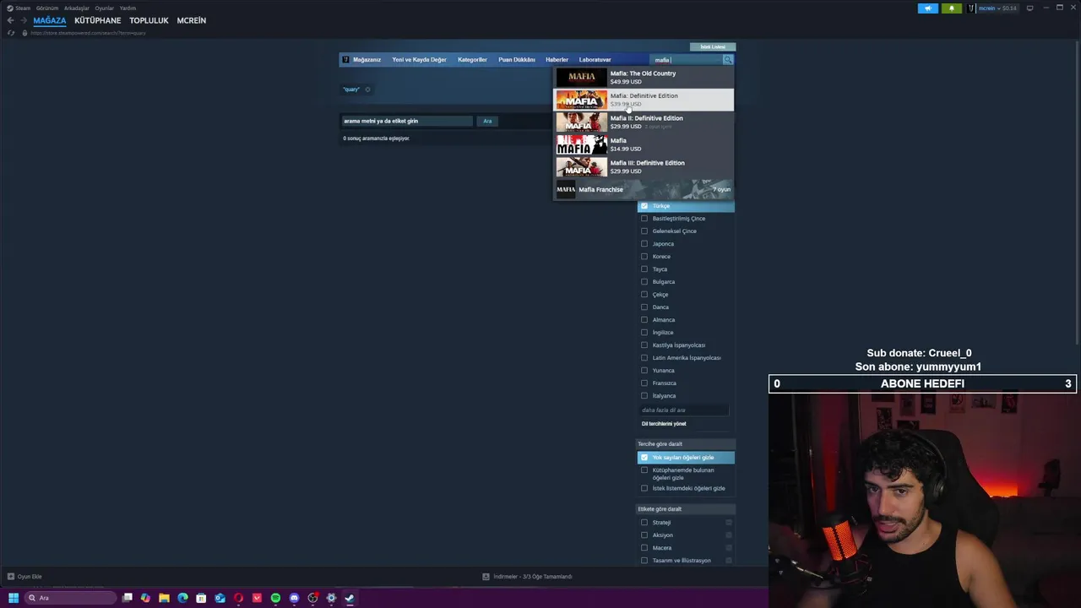Open the Mafia Franchise suggestion
Image resolution: width=1081 pixels, height=608 pixels.
pyautogui.click(x=644, y=189)
